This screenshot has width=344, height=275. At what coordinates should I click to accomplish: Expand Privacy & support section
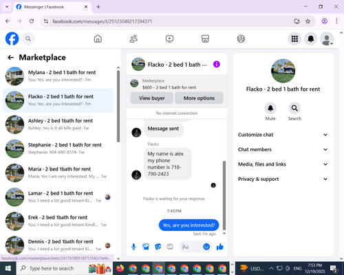[x=283, y=179]
